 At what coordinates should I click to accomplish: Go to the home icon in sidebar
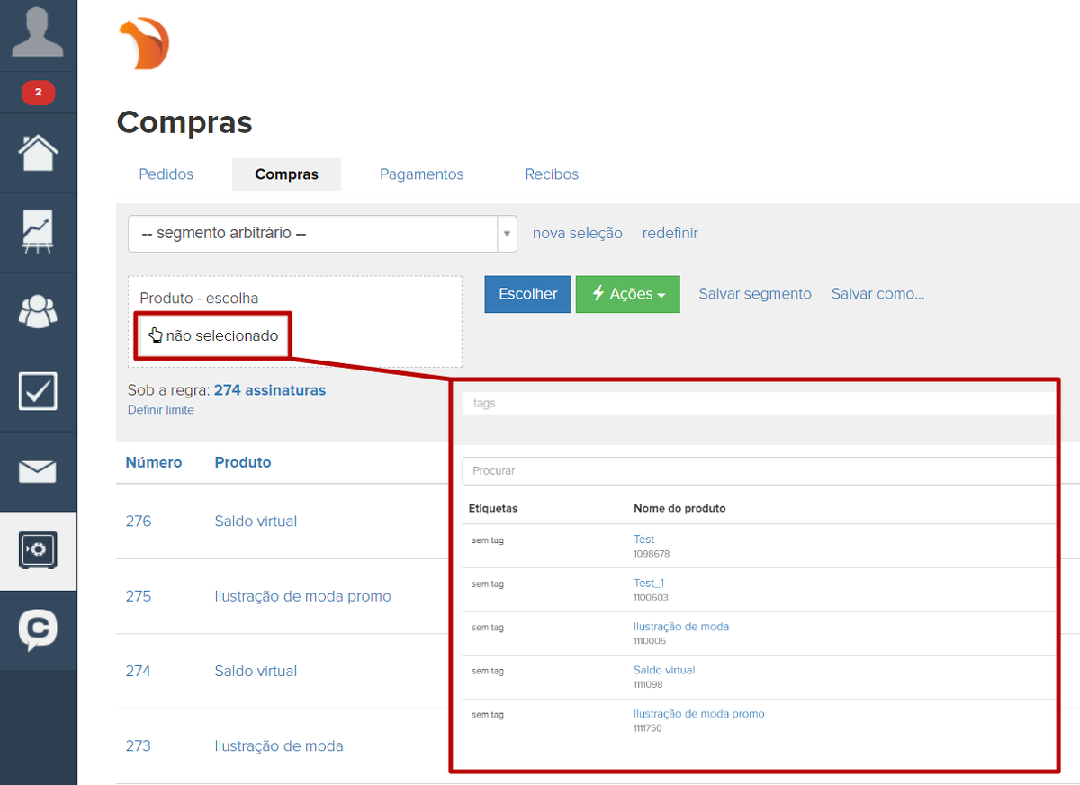click(38, 152)
